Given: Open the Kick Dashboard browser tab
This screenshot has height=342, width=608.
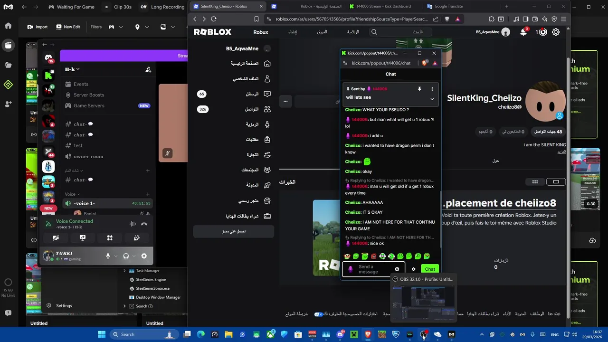Looking at the screenshot, I should click(383, 6).
